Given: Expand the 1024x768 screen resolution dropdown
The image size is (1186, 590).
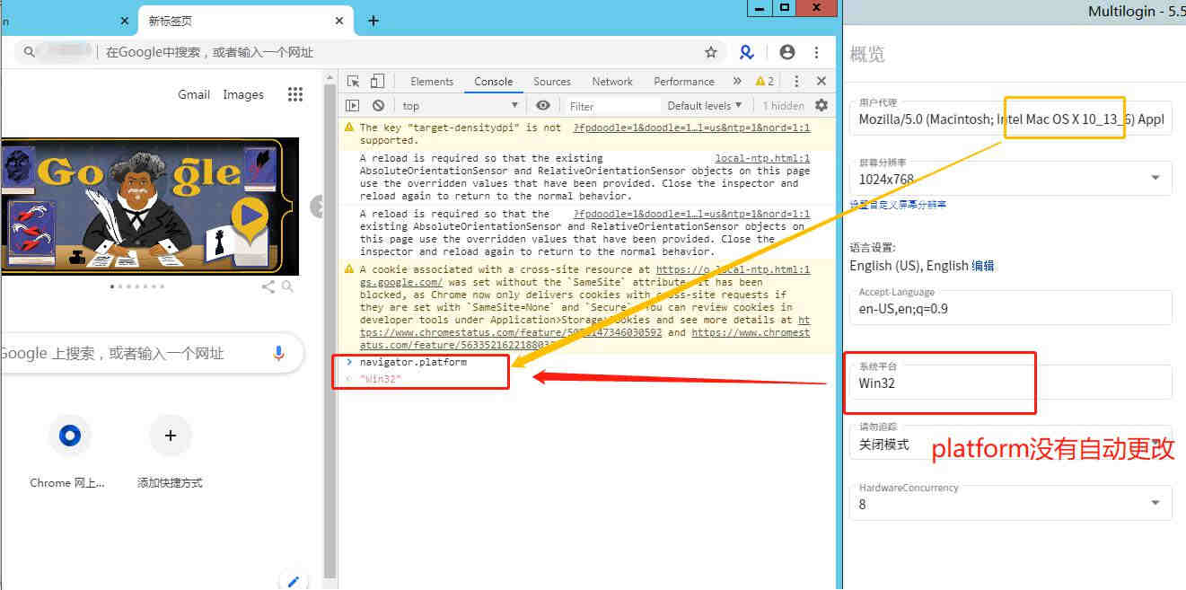Looking at the screenshot, I should 1010,179.
